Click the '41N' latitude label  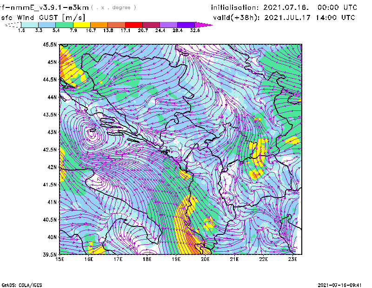pyautogui.click(x=52, y=202)
